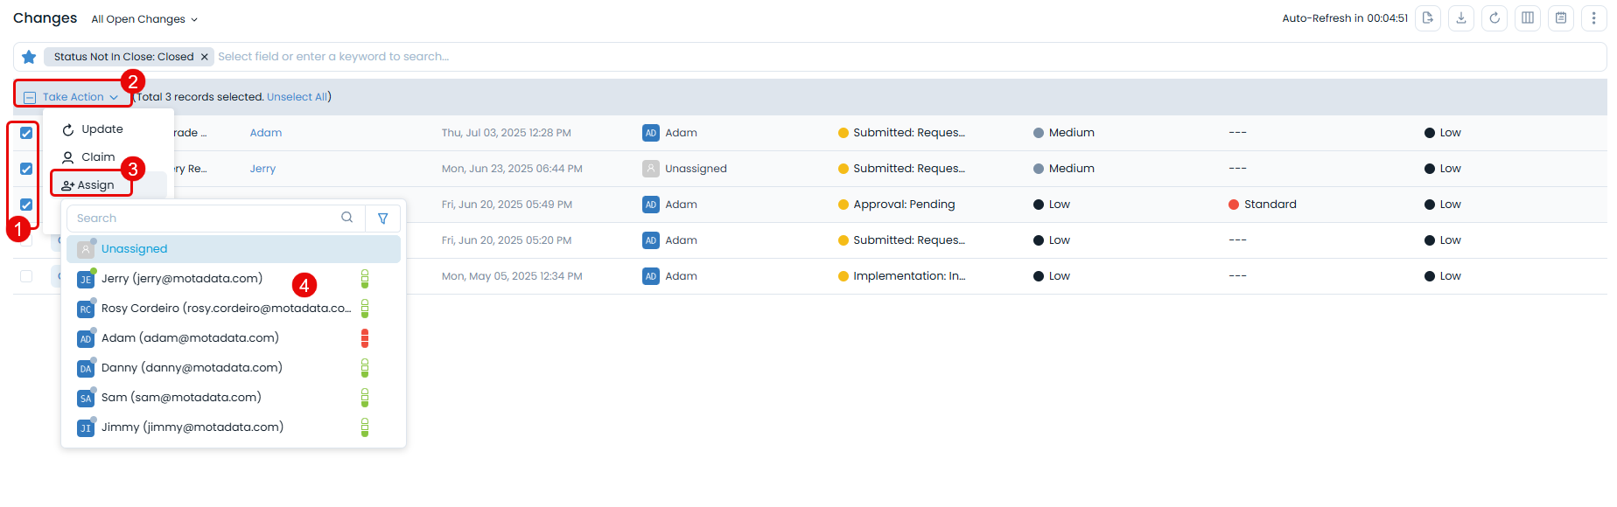Assign to Adam (adam@motadata.com)
Viewport: 1617px width, 507px height.
(234, 338)
